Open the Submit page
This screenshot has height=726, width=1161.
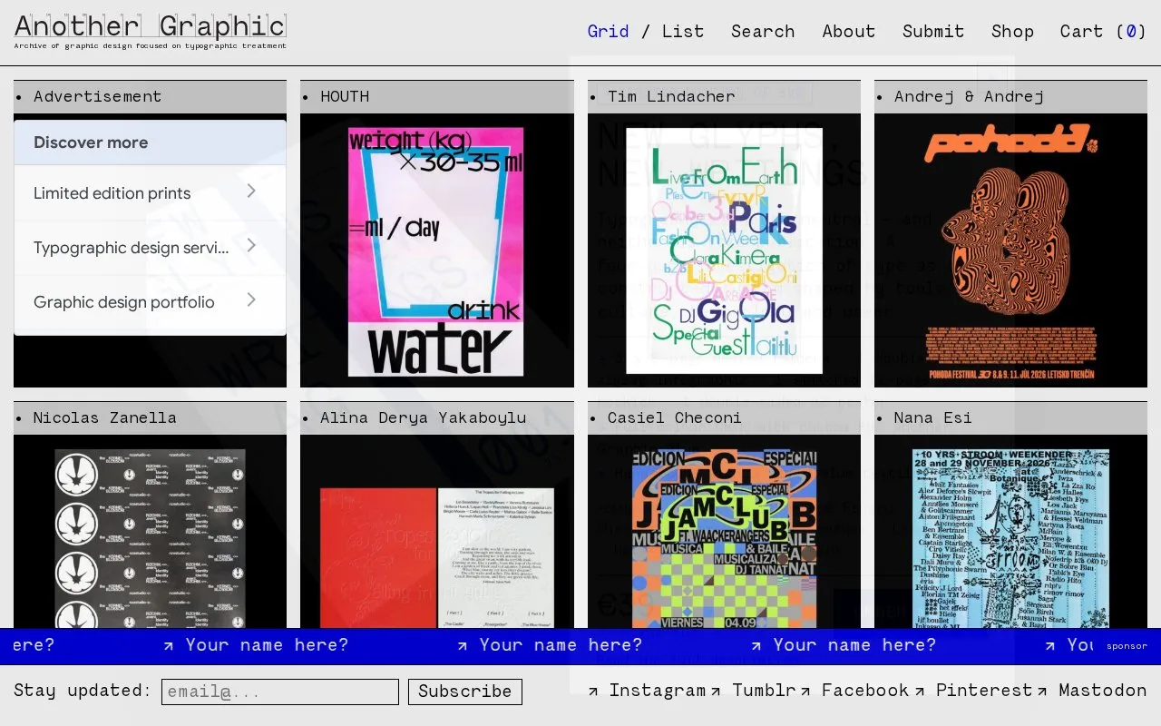point(932,32)
